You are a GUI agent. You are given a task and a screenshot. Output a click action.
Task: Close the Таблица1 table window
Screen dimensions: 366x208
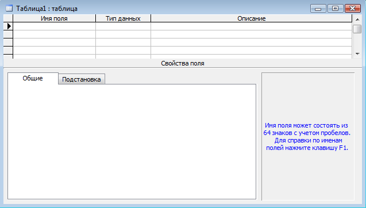tap(353, 9)
